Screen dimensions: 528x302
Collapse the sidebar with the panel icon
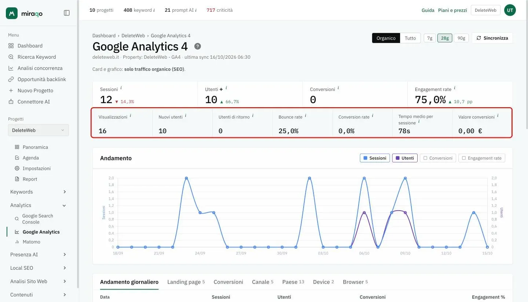pos(67,13)
